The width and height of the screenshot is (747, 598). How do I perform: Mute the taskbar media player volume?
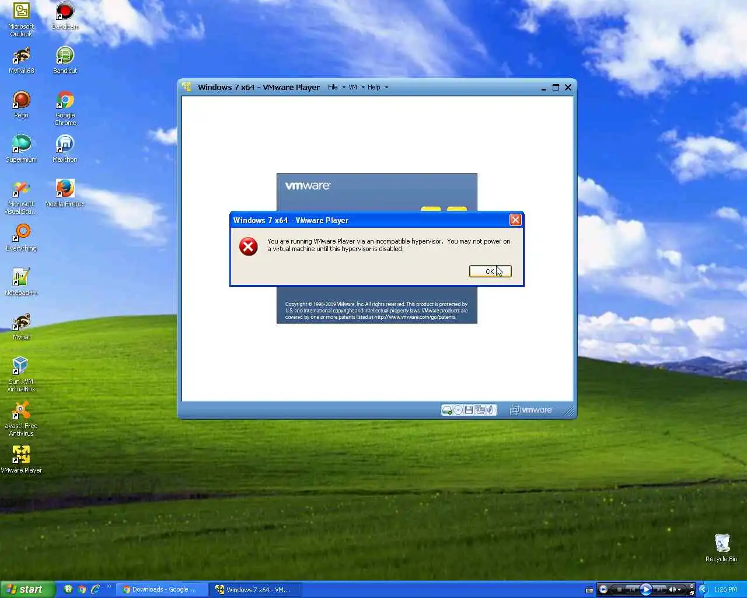(672, 590)
